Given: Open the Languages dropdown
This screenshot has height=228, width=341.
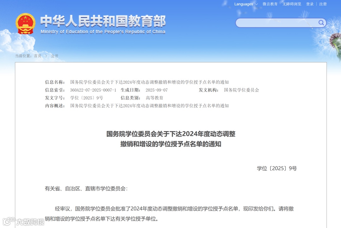Looking at the screenshot, I should tap(246, 4).
